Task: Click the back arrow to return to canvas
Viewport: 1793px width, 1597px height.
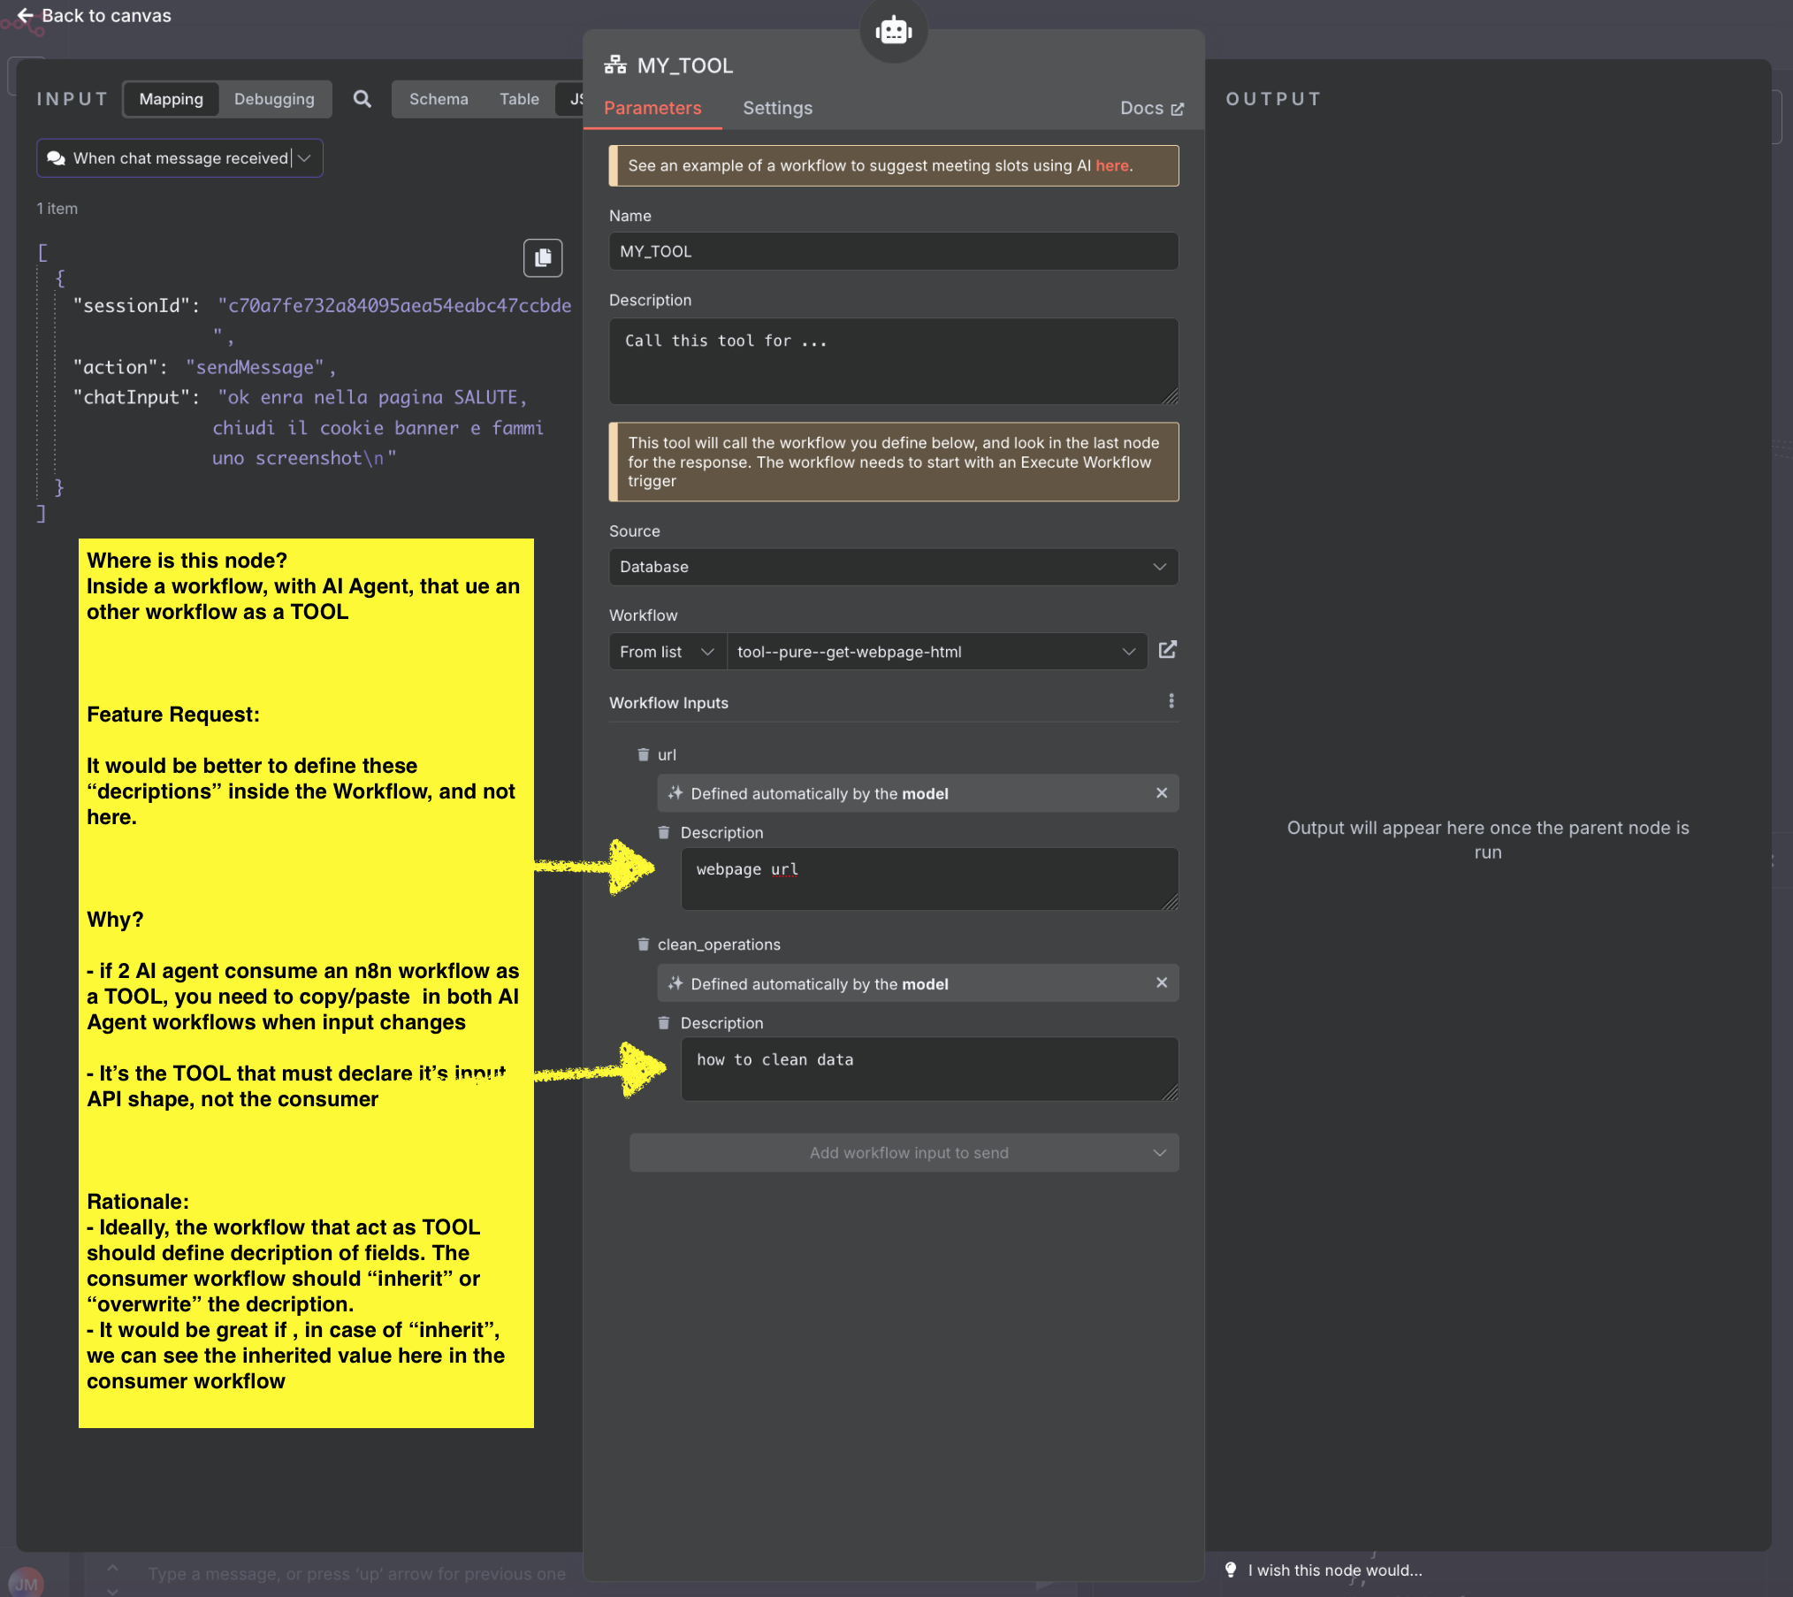Action: [x=24, y=15]
